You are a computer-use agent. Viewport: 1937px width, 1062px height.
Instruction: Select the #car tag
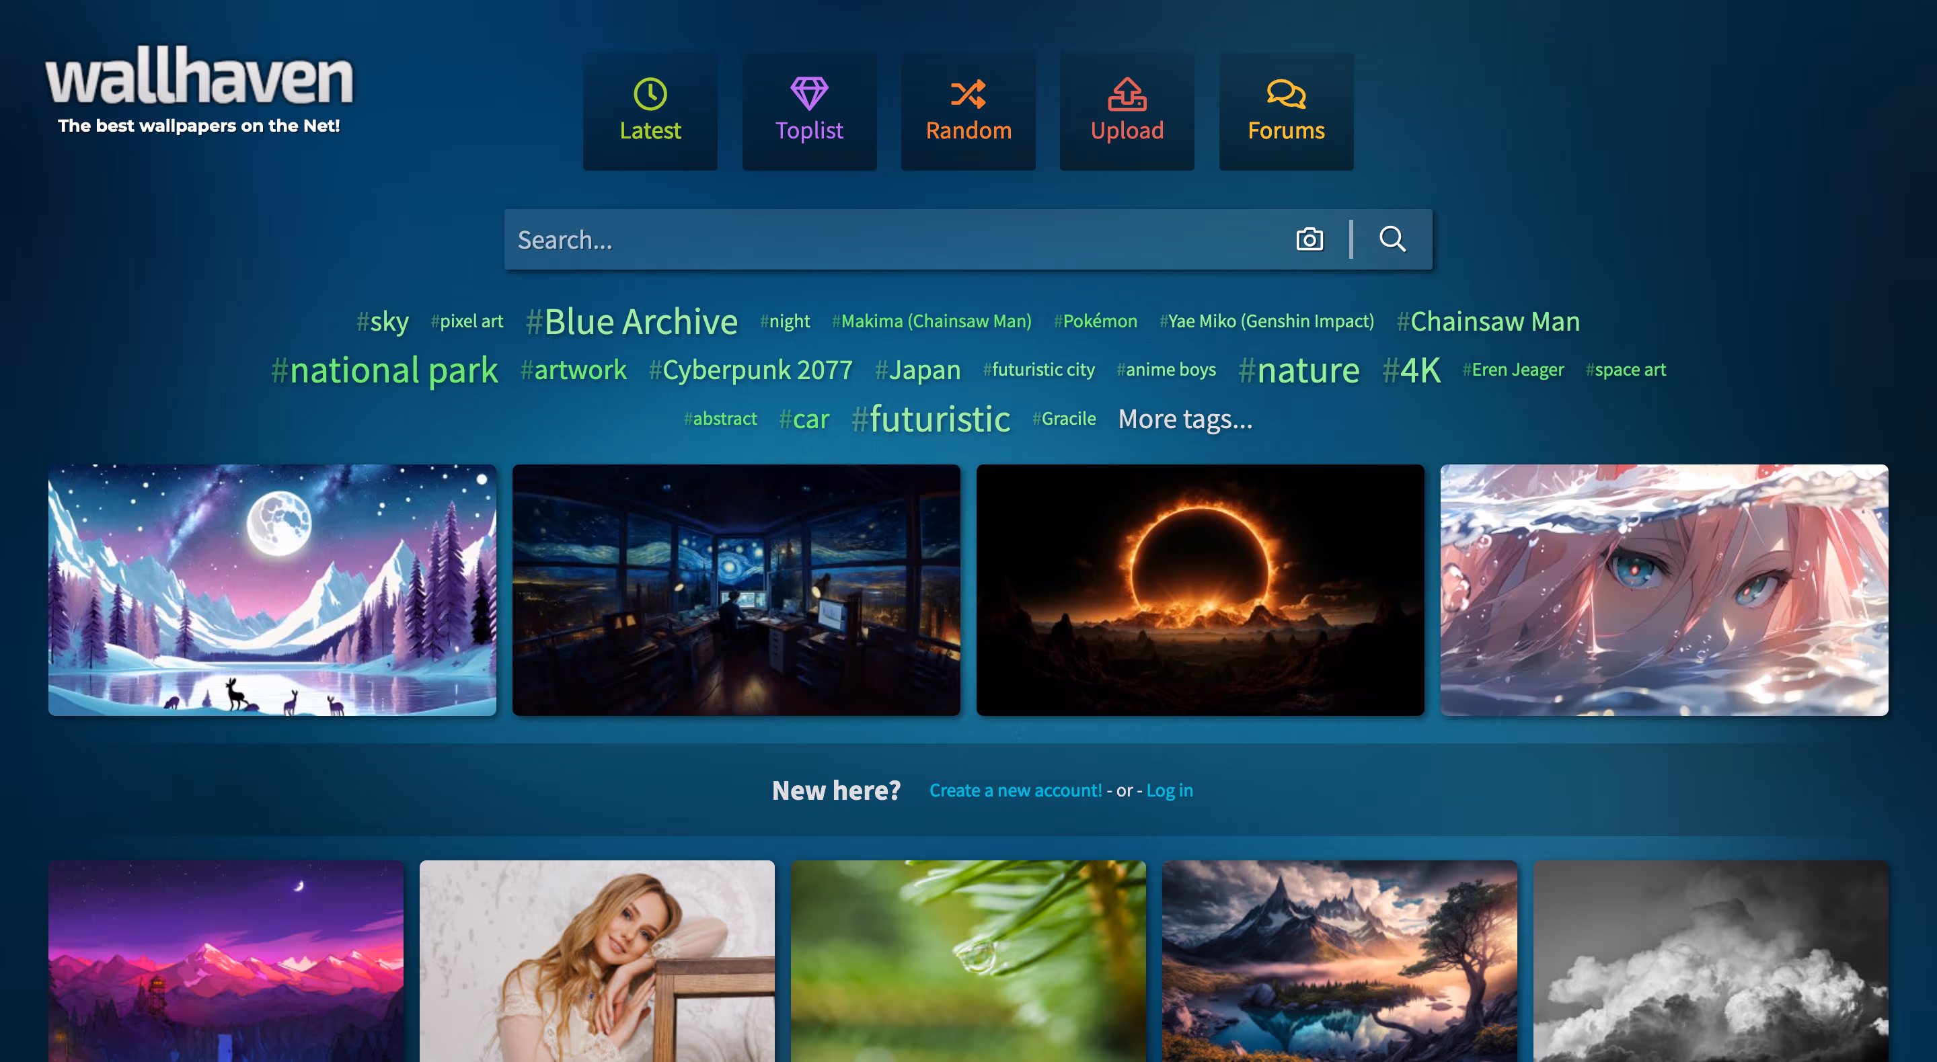(804, 419)
